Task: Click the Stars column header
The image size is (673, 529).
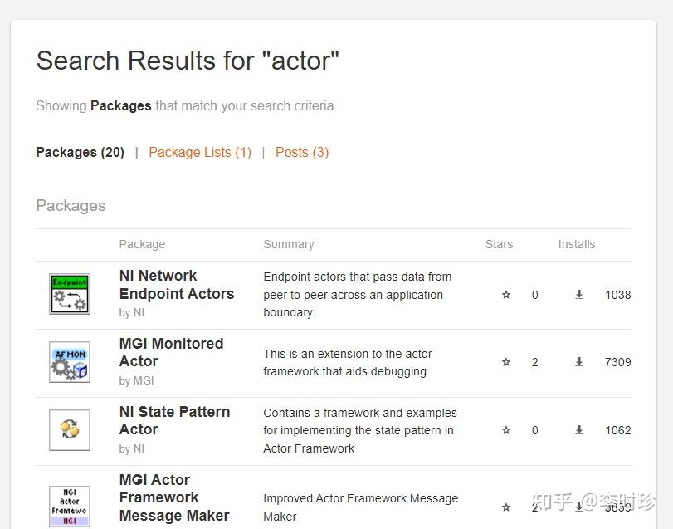Action: click(x=499, y=244)
